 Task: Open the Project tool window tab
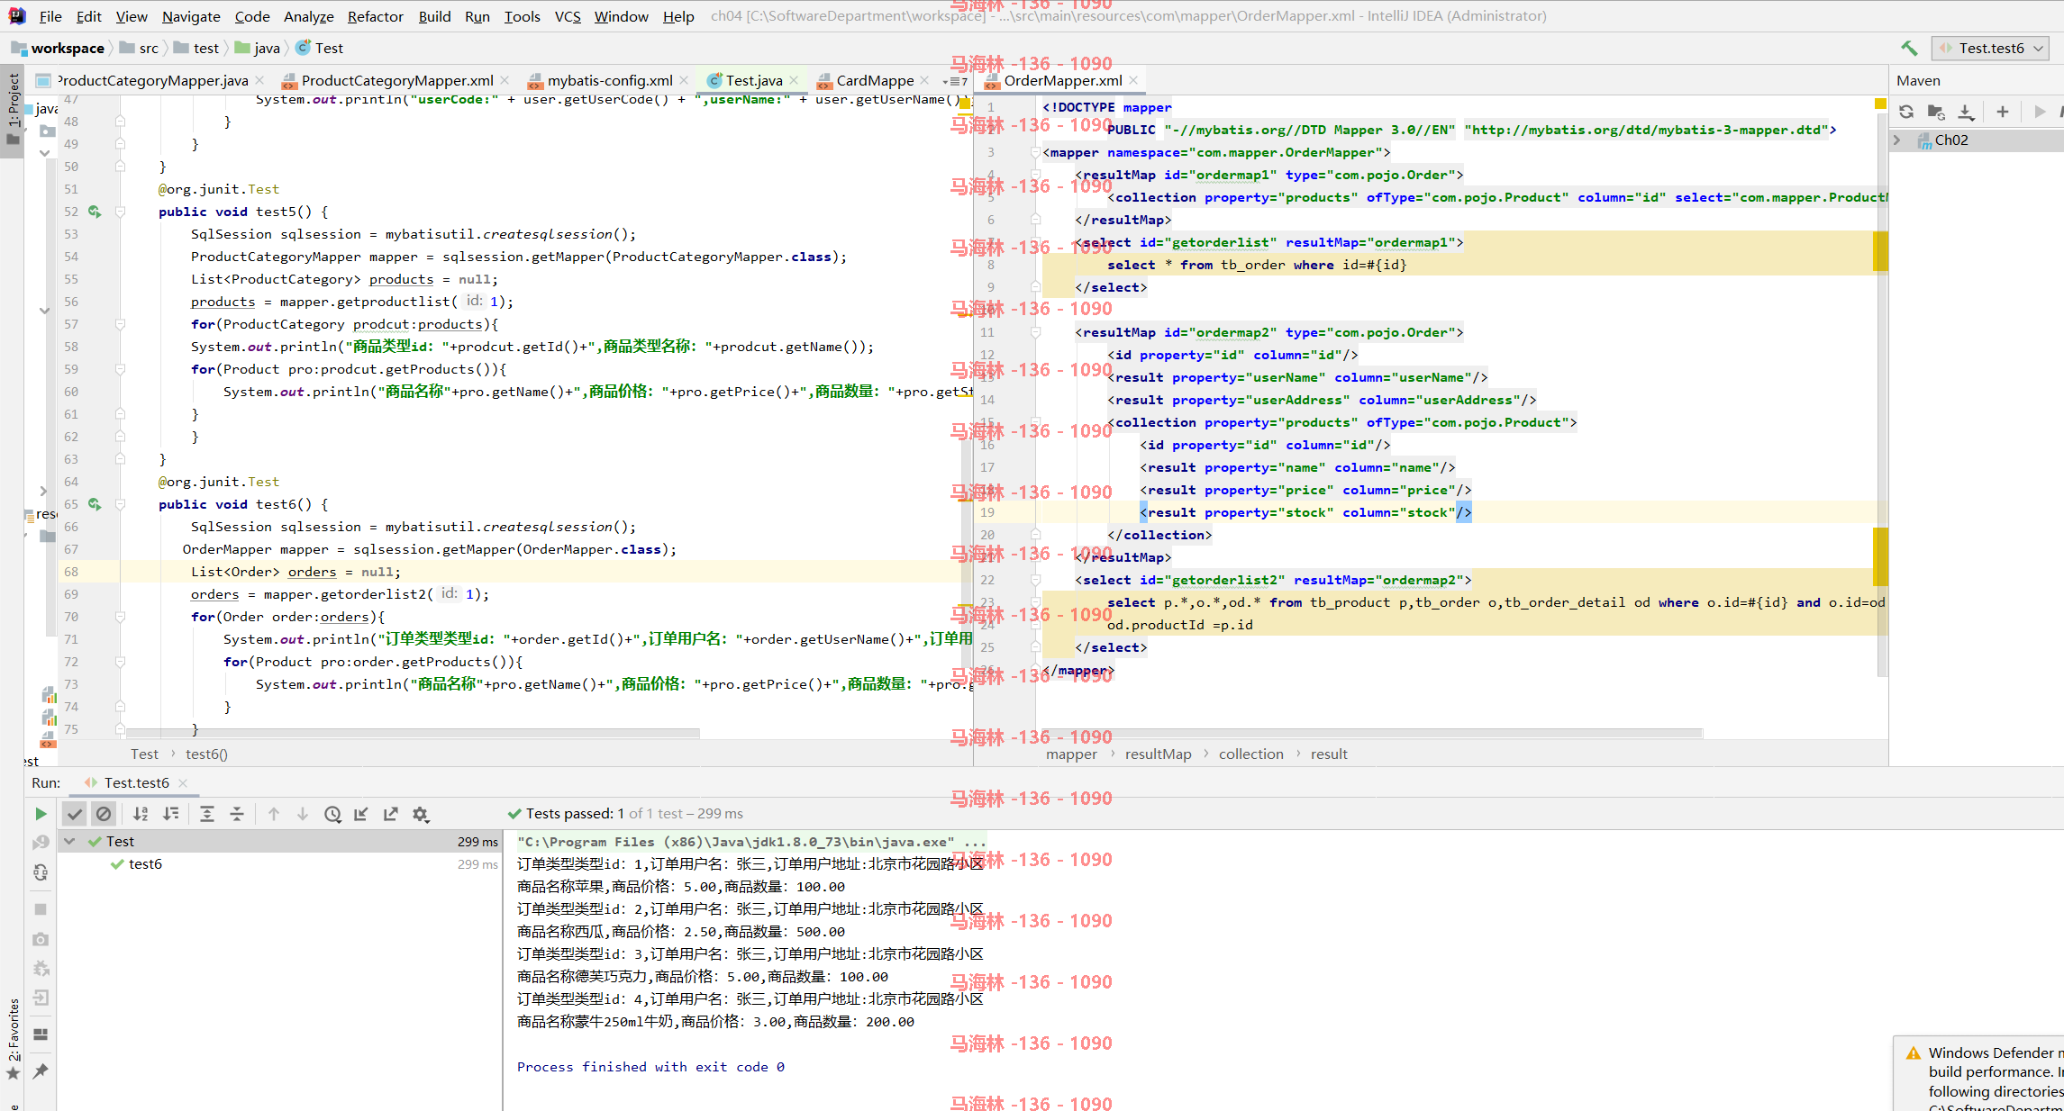click(x=13, y=110)
